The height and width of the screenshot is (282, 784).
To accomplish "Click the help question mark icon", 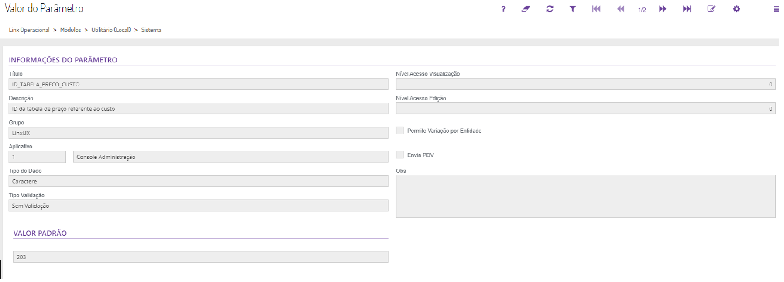I will 503,9.
